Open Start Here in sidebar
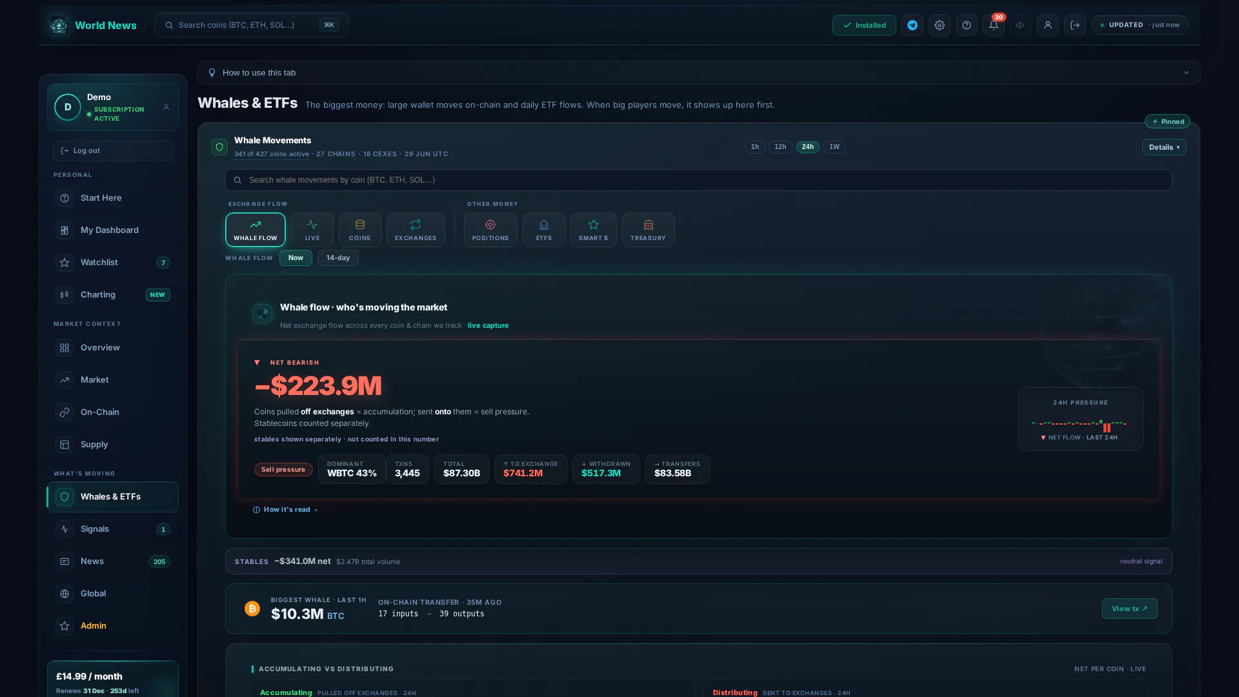This screenshot has height=697, width=1239. point(113,198)
